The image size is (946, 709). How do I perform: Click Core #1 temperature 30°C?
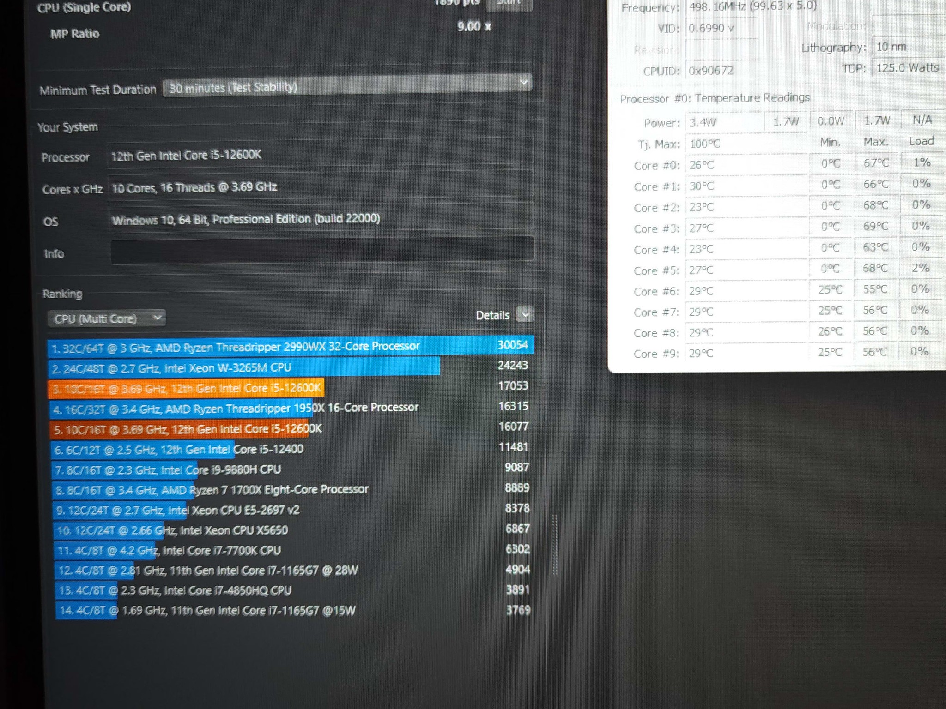[701, 186]
